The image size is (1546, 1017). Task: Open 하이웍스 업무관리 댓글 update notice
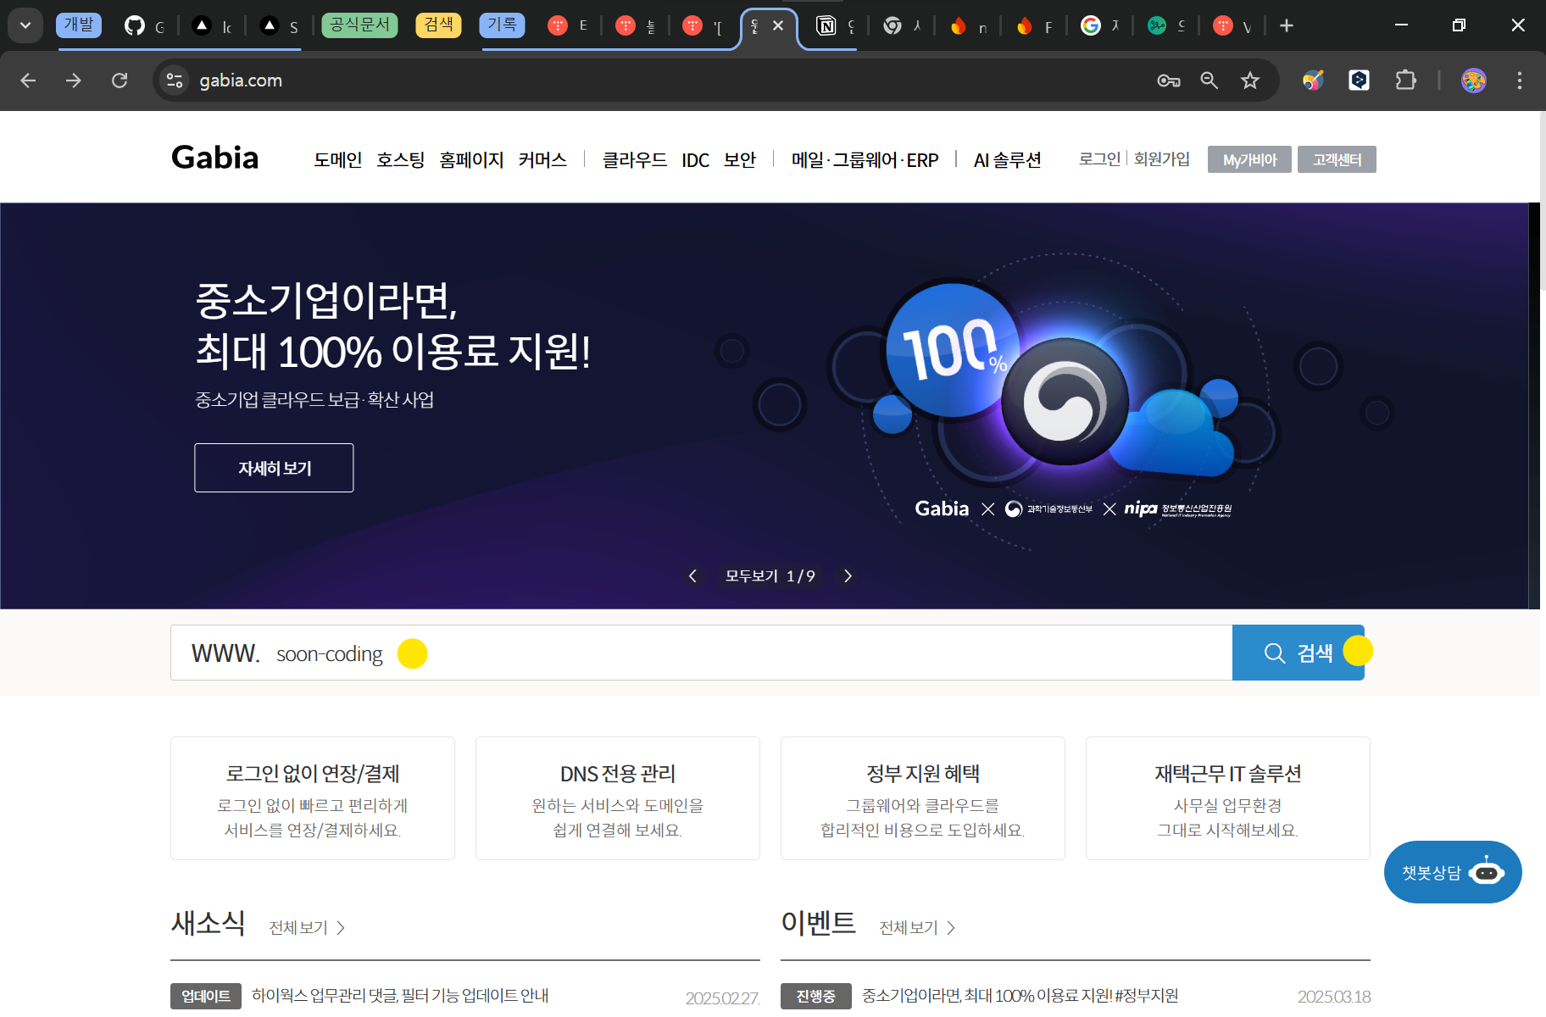tap(400, 996)
